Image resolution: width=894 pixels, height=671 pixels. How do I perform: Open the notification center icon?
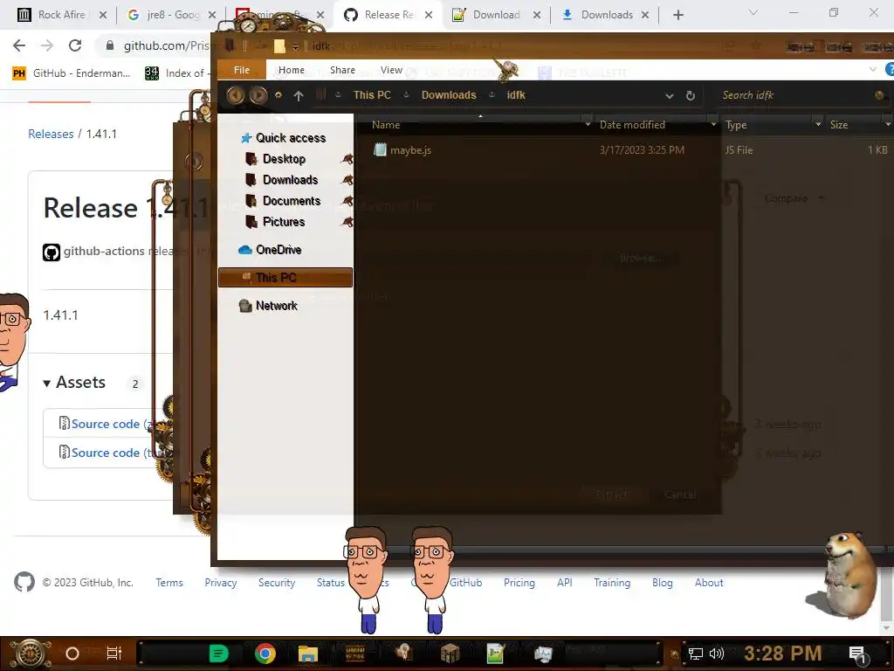tap(857, 654)
